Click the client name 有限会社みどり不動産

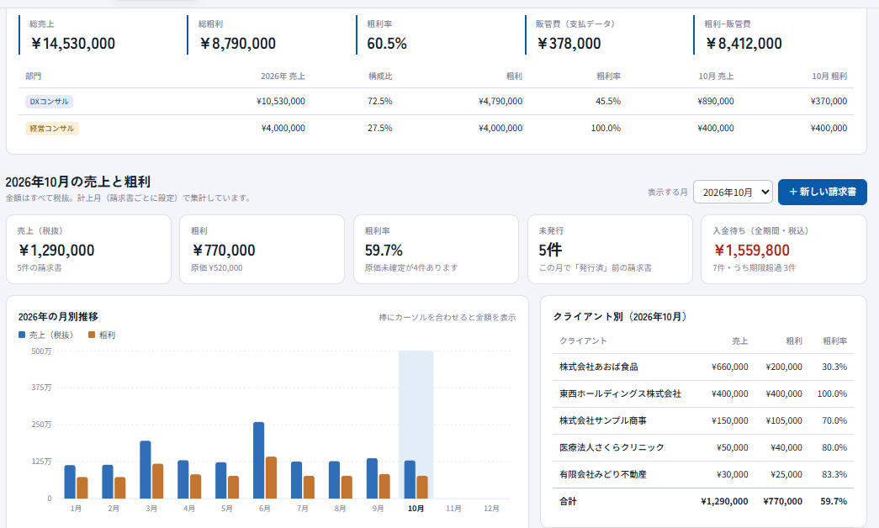point(602,474)
